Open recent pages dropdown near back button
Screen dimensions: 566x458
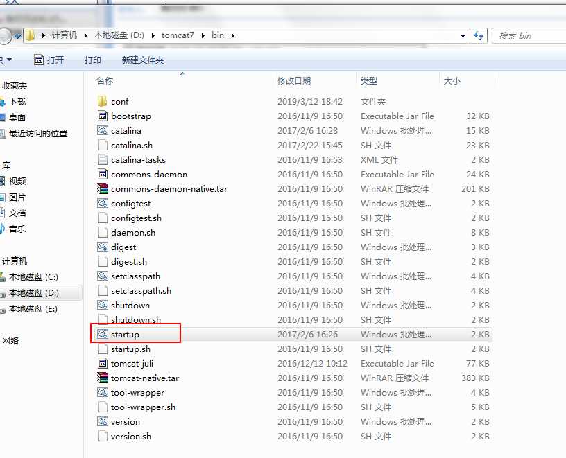17,36
